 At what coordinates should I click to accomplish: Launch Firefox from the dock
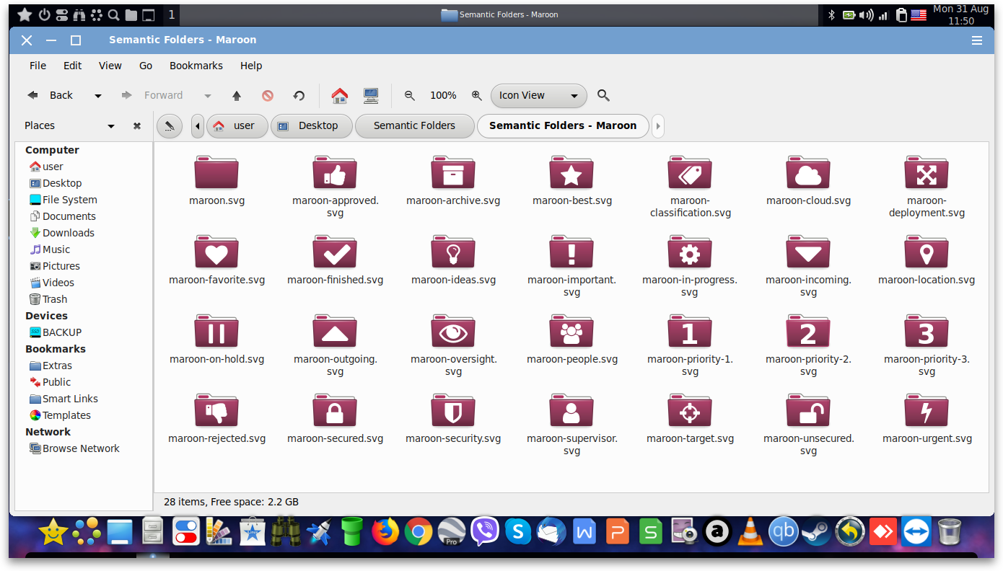[x=385, y=532]
